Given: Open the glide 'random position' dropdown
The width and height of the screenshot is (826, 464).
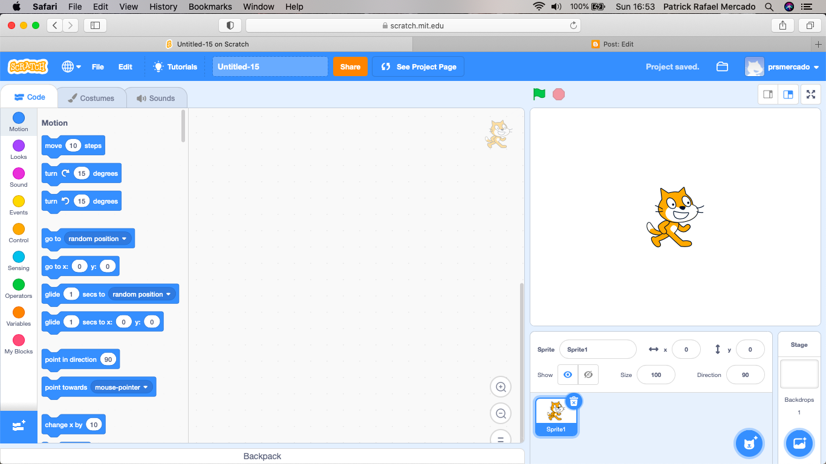Looking at the screenshot, I should [142, 294].
